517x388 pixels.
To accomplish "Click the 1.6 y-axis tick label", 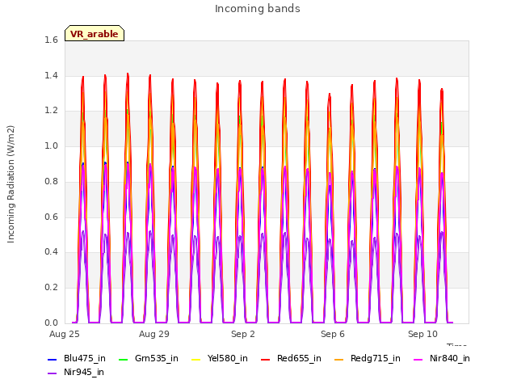I will (51, 40).
